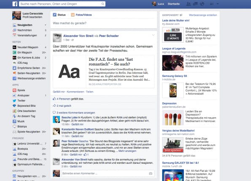Click train ad image Jetzt spielen

click(x=173, y=145)
